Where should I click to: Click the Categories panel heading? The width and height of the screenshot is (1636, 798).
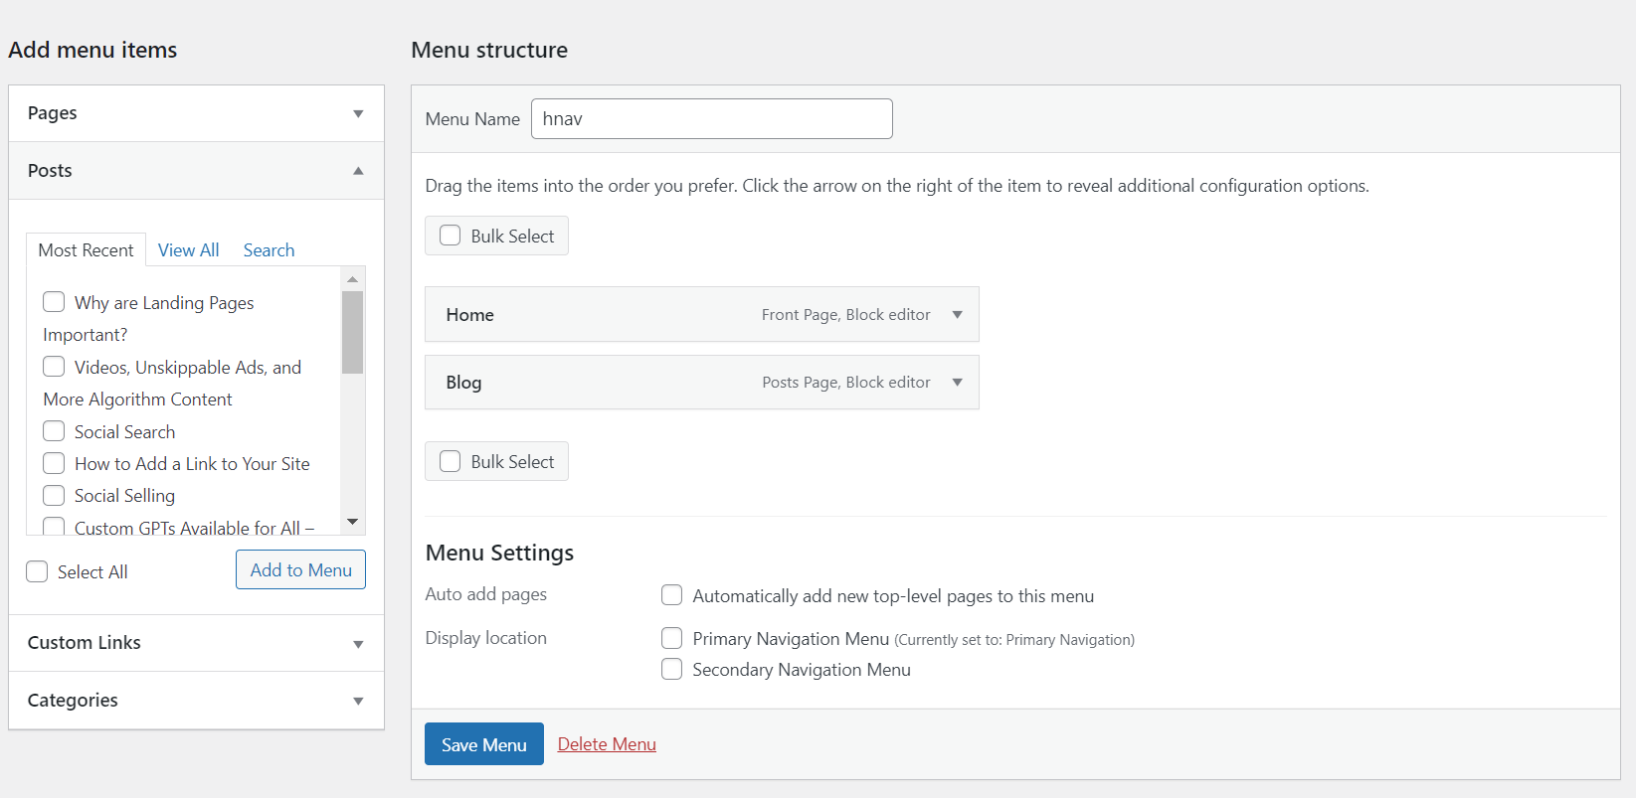(x=73, y=701)
